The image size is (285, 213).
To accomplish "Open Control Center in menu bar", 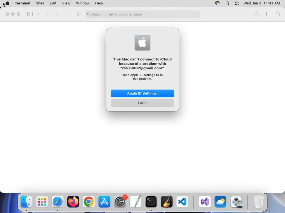I will pyautogui.click(x=237, y=3).
